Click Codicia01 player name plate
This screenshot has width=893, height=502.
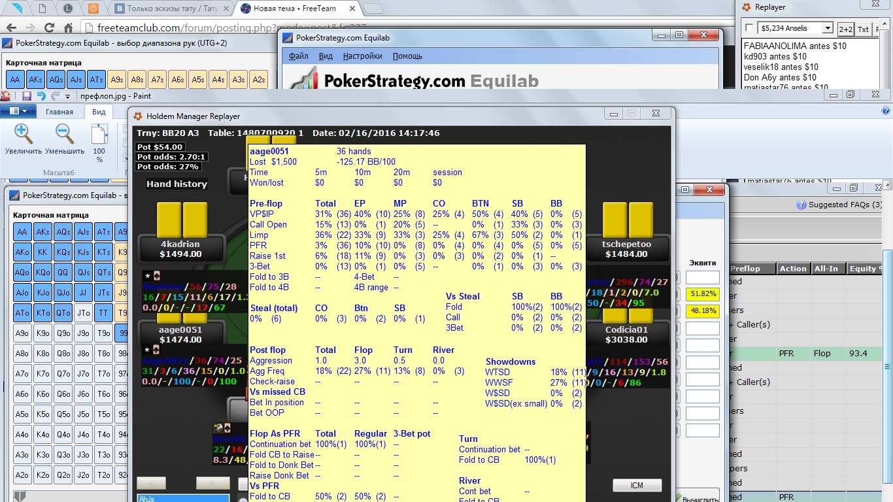(x=628, y=335)
